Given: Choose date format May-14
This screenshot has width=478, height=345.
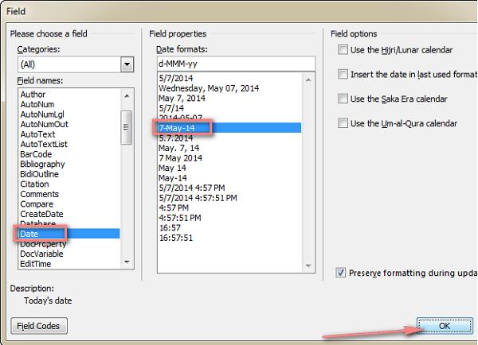Looking at the screenshot, I should click(x=230, y=178).
